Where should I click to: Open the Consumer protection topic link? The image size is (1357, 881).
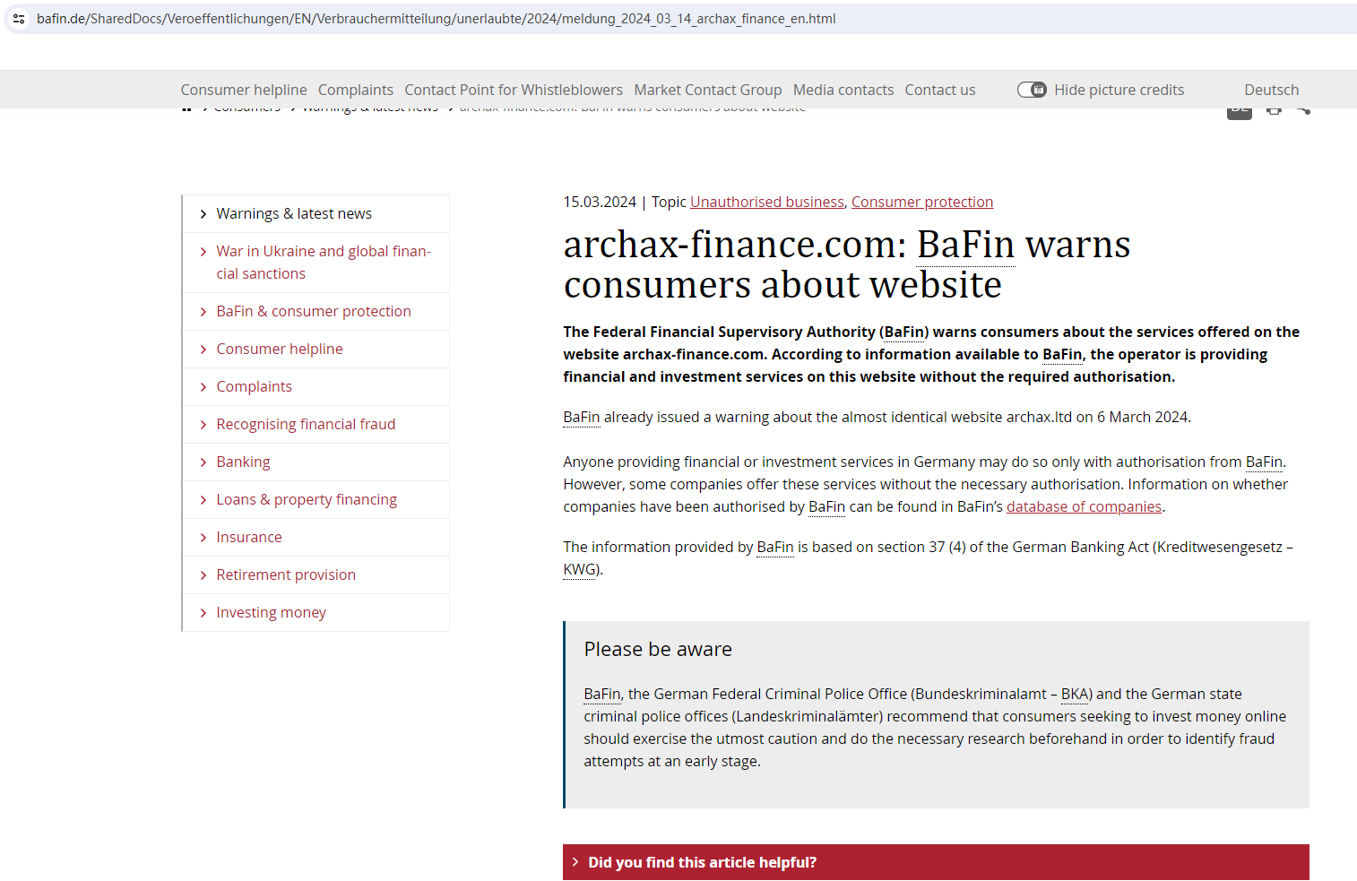921,202
